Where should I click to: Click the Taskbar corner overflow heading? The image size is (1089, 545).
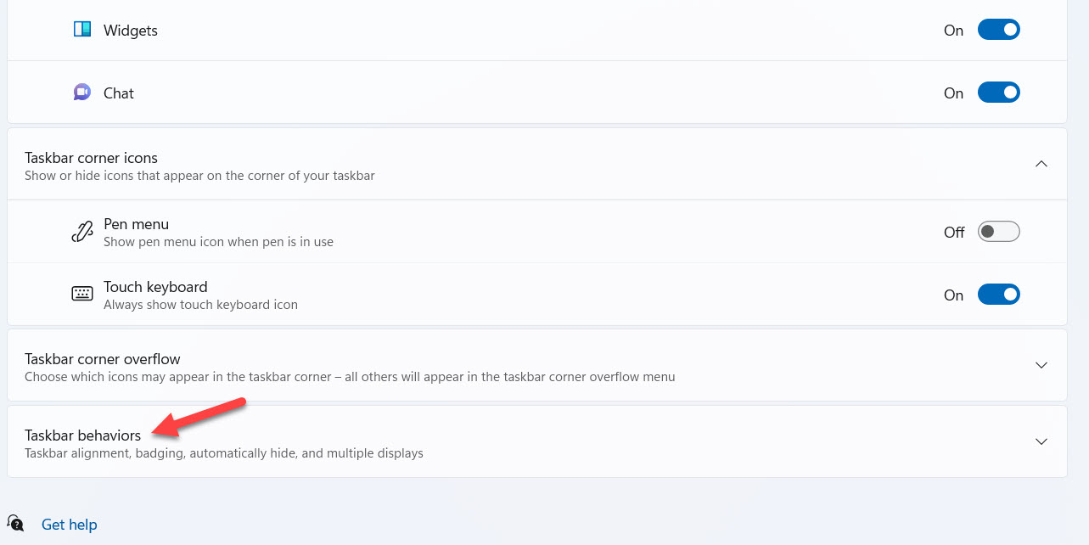[103, 359]
